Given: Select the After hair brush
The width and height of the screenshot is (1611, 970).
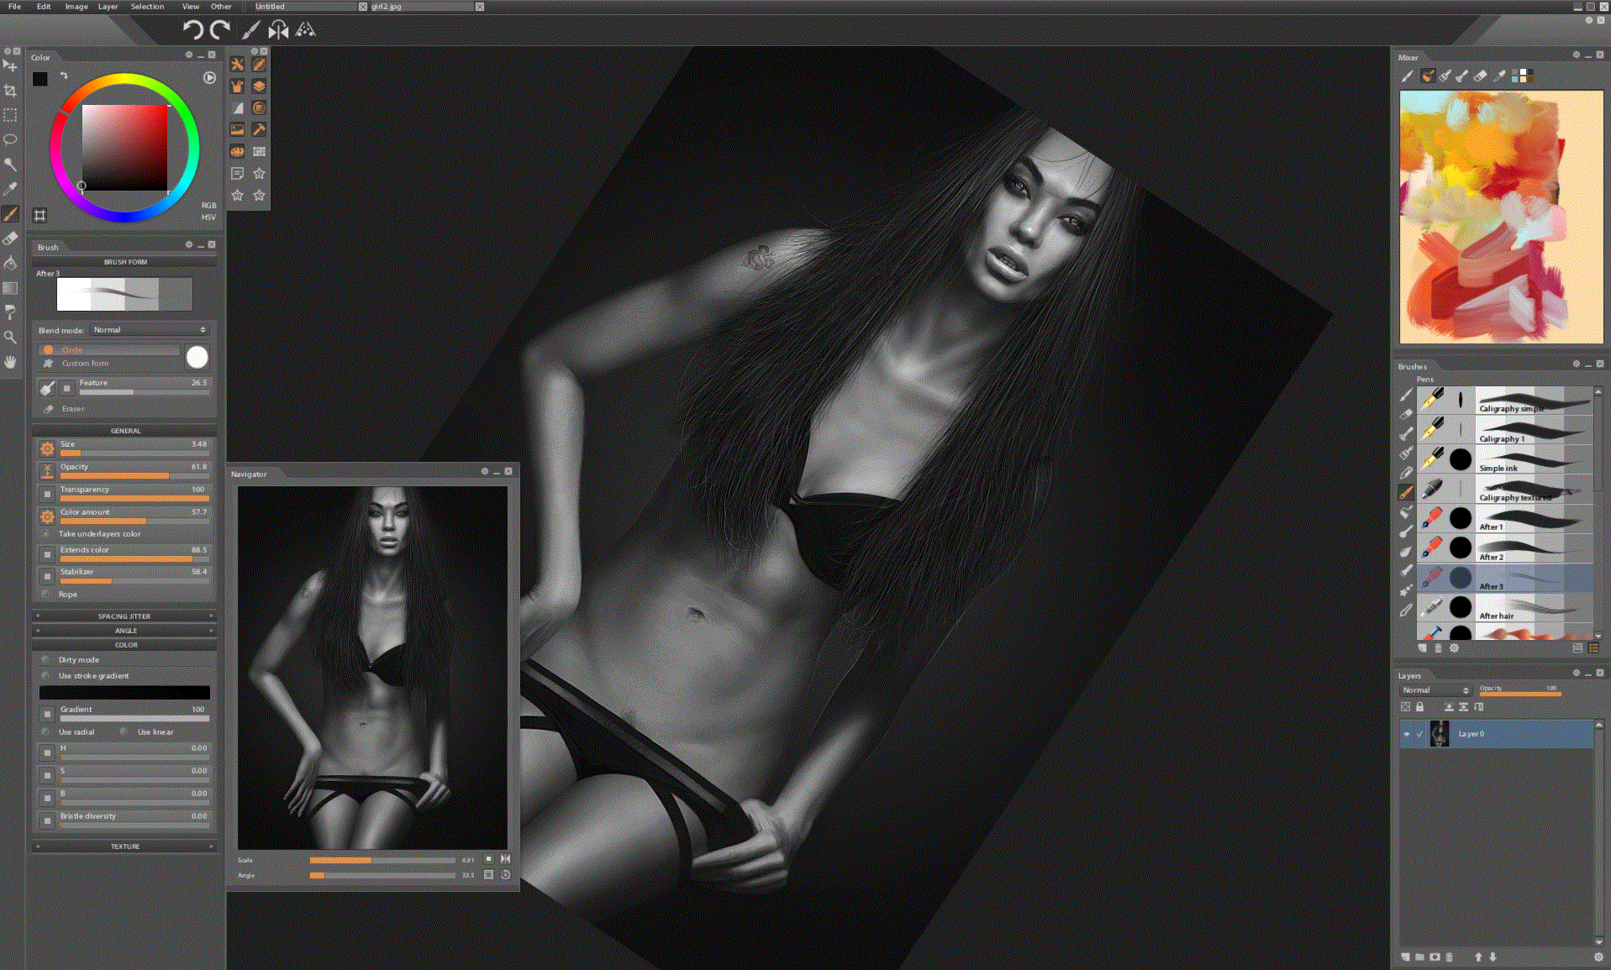Looking at the screenshot, I should pos(1504,607).
